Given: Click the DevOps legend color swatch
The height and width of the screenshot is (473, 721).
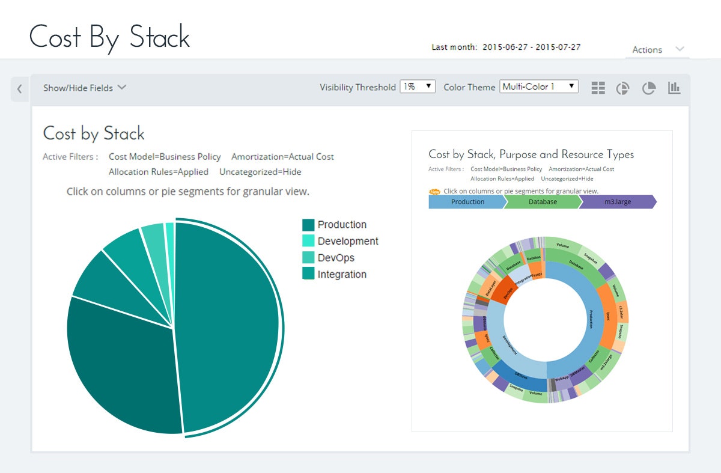Looking at the screenshot, I should pyautogui.click(x=308, y=258).
